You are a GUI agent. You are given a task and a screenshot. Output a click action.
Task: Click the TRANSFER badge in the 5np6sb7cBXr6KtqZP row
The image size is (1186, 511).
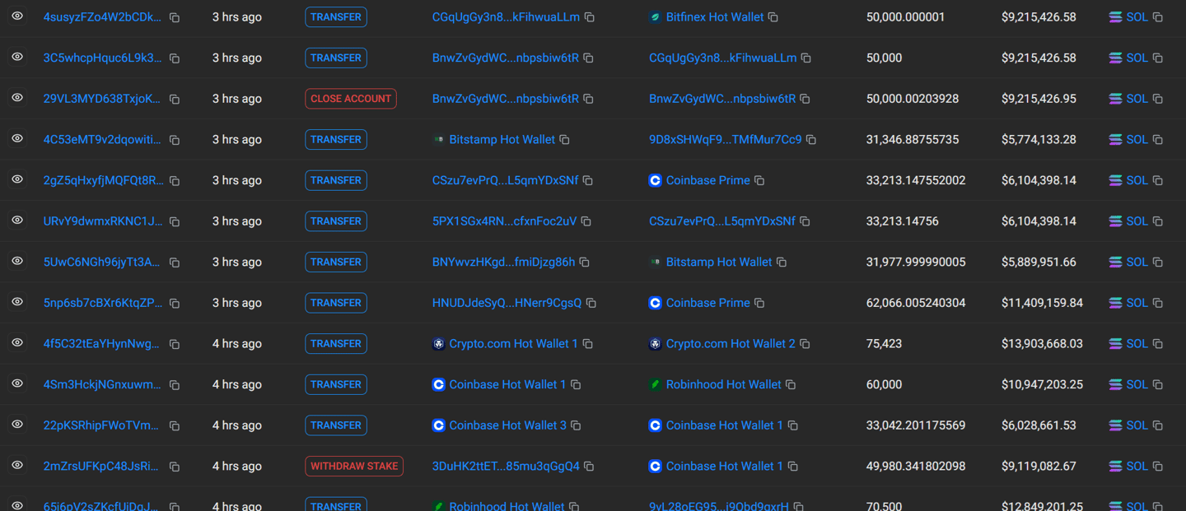[336, 303]
